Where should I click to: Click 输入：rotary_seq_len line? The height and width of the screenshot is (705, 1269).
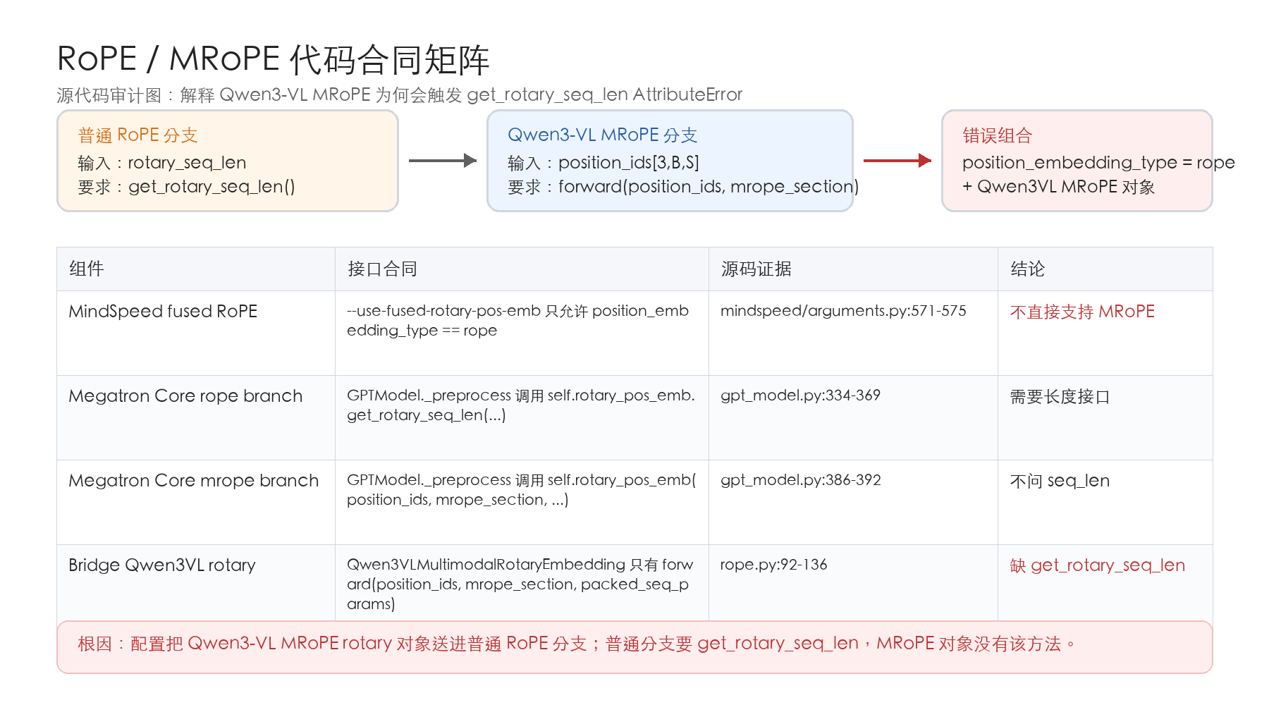click(x=162, y=163)
